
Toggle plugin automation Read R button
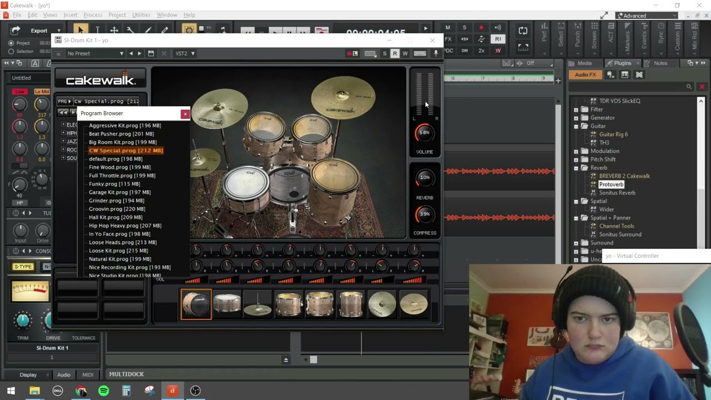(395, 53)
